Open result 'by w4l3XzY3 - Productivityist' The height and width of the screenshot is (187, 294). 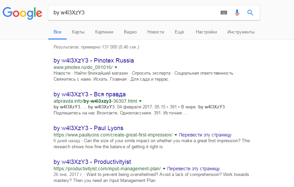92,162
